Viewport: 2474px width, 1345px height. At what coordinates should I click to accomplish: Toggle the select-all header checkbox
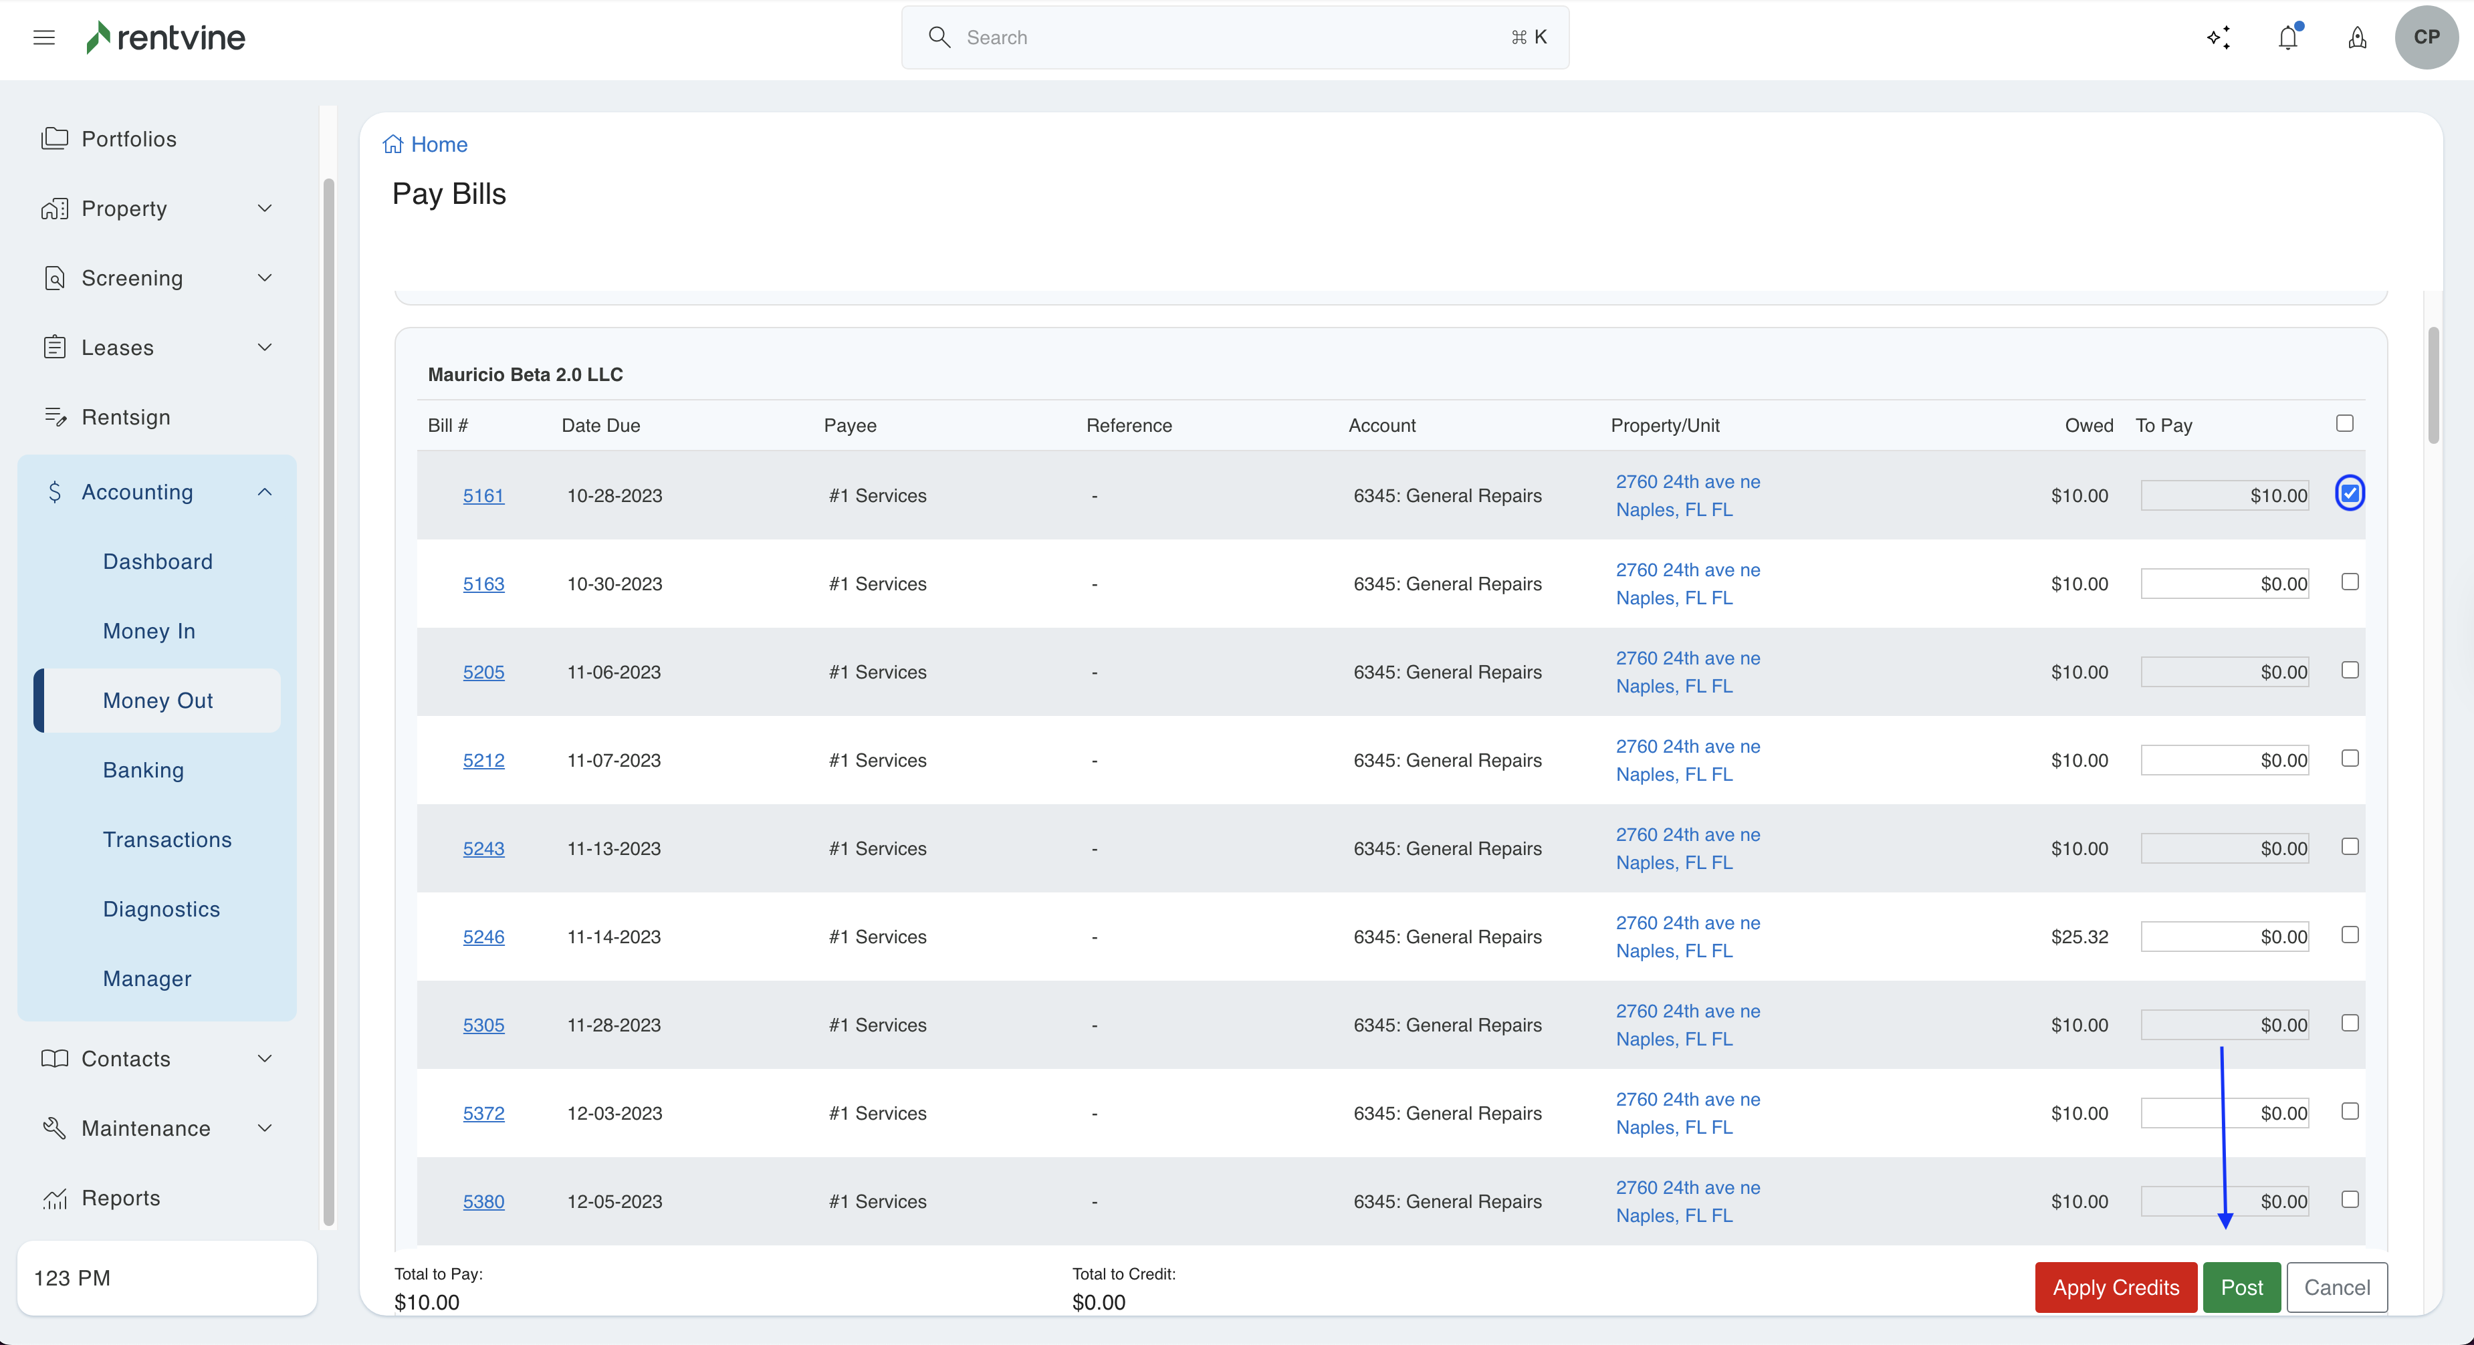pos(2344,423)
